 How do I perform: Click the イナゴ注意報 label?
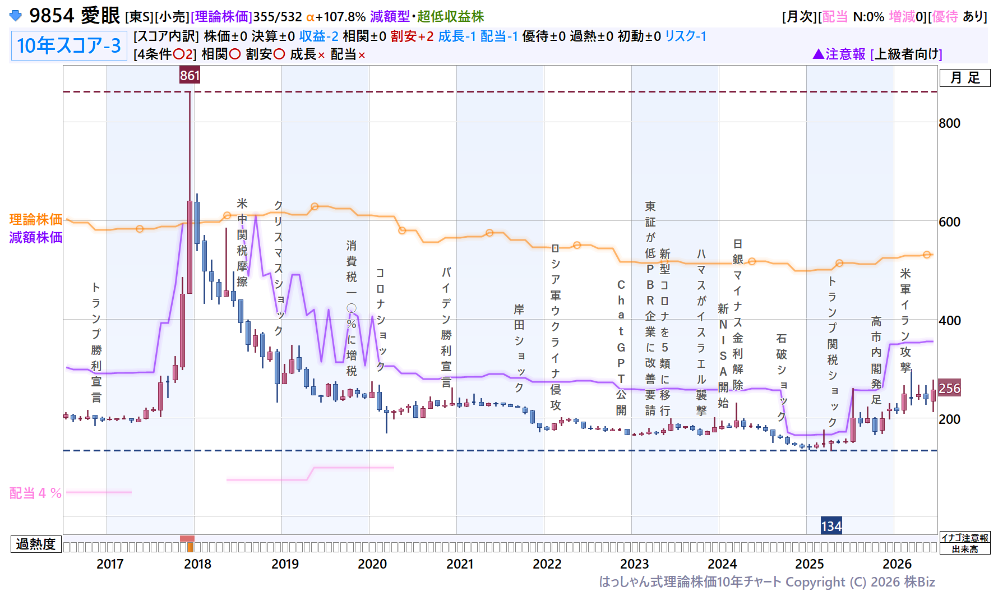[965, 538]
